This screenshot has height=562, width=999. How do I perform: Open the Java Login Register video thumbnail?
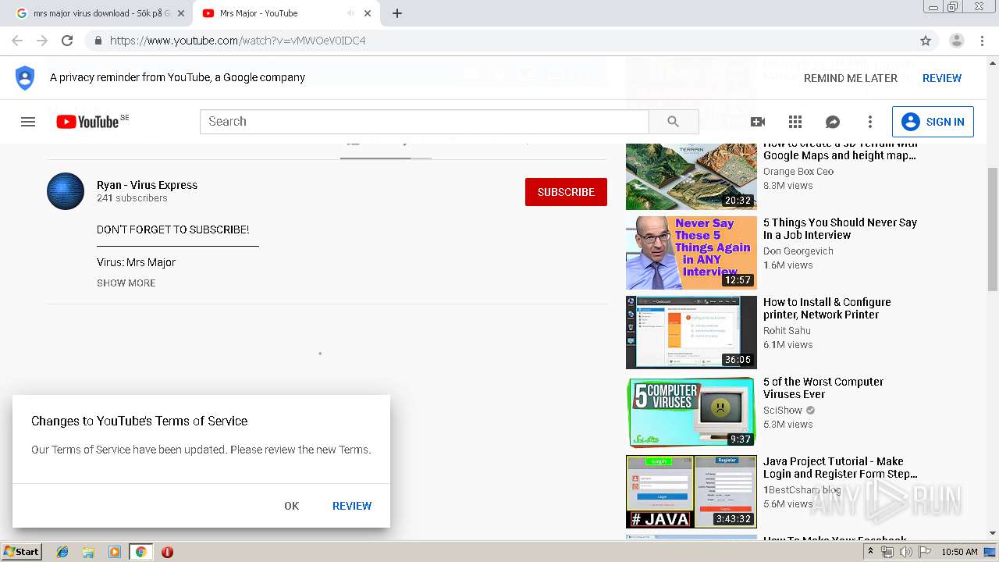pyautogui.click(x=691, y=492)
